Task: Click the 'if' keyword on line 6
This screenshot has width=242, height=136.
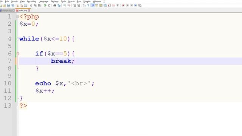Action: tap(39, 54)
